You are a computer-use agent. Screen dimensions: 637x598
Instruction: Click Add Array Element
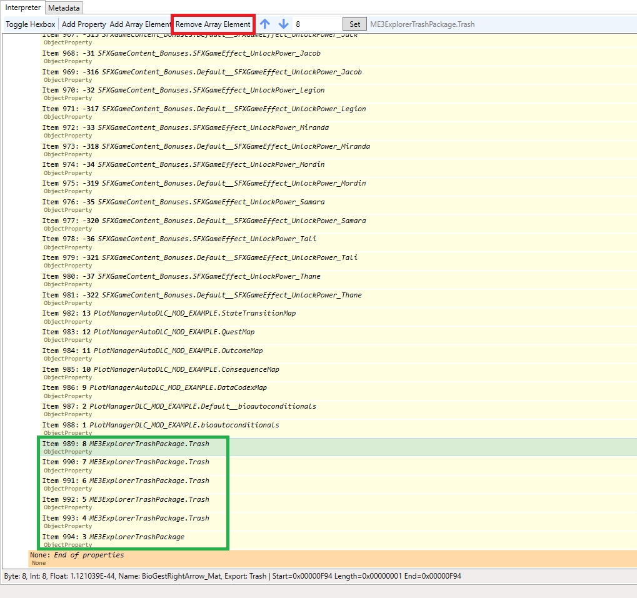[x=140, y=24]
